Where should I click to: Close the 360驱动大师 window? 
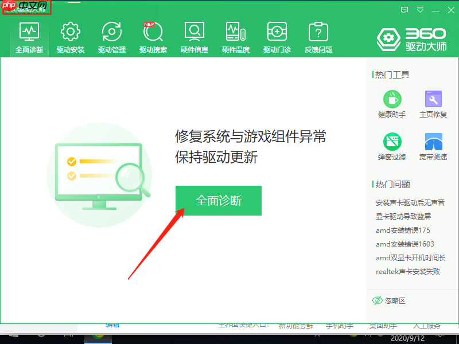(x=451, y=10)
